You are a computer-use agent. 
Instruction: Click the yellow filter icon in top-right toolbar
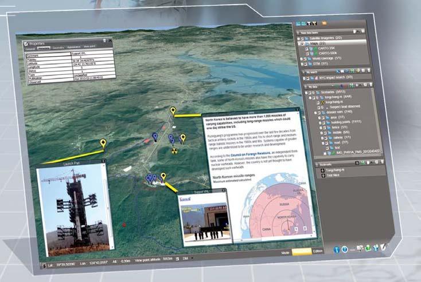coord(314,23)
